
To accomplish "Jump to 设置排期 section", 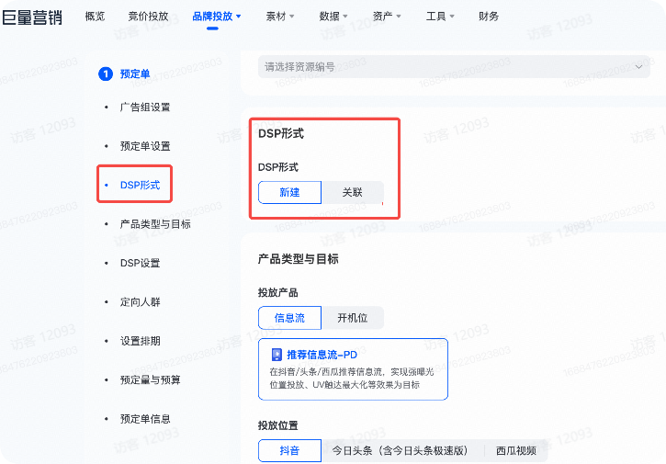I will tap(140, 341).
